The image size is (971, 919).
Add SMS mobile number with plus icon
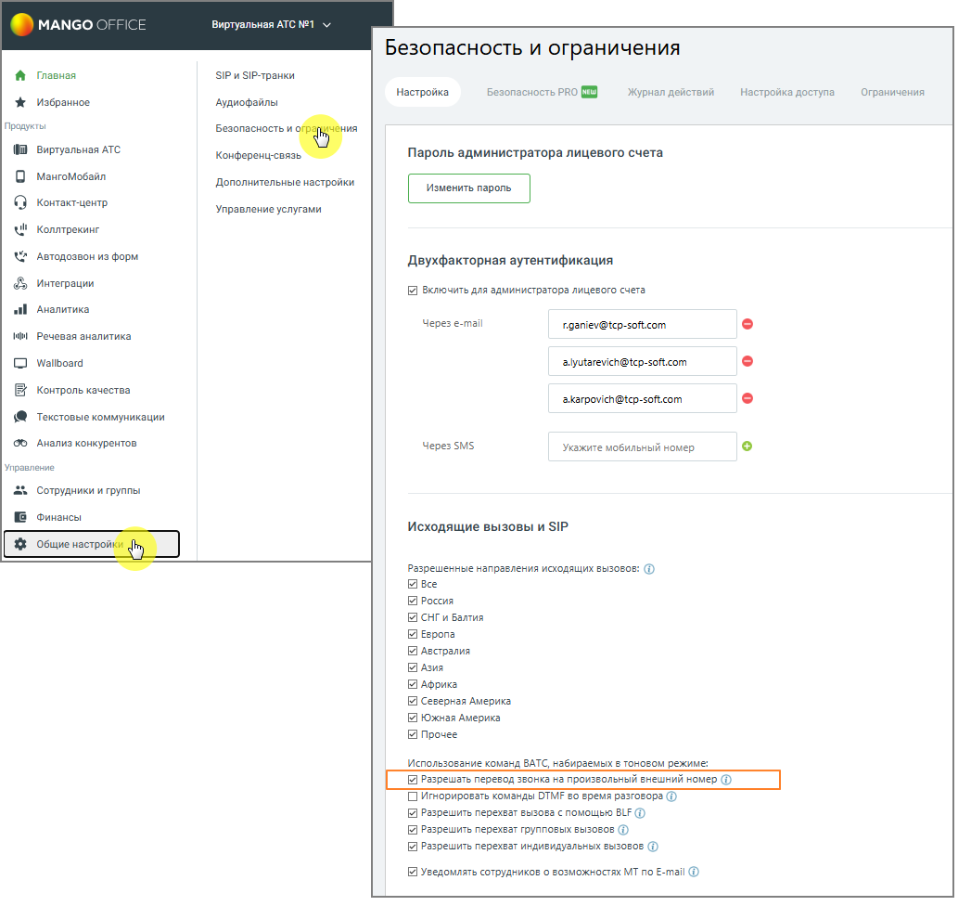tap(747, 447)
